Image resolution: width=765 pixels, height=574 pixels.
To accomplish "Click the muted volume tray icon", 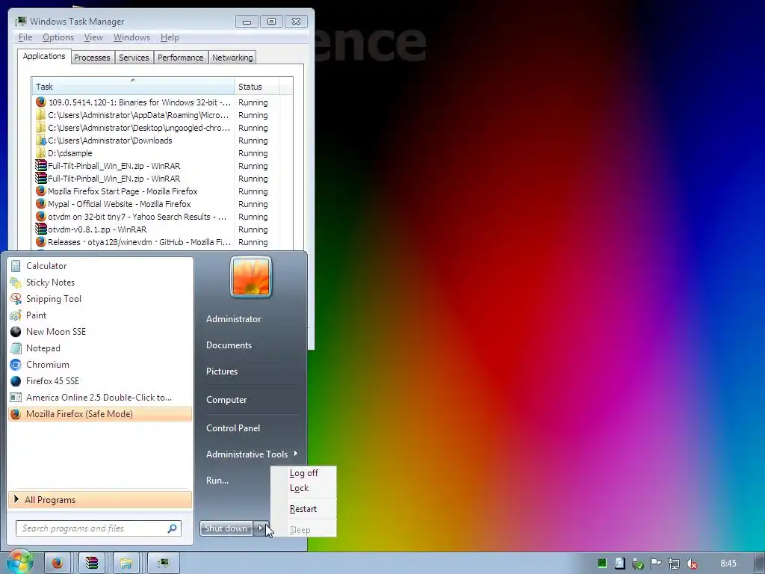I will (x=691, y=564).
